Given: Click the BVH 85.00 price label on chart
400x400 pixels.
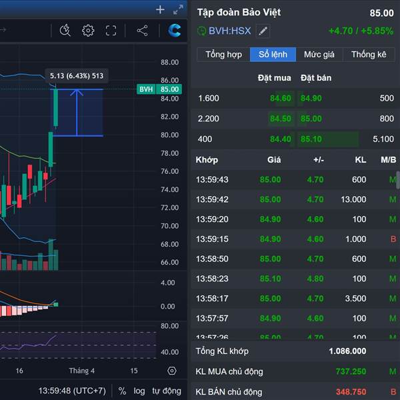Looking at the screenshot, I should point(159,89).
